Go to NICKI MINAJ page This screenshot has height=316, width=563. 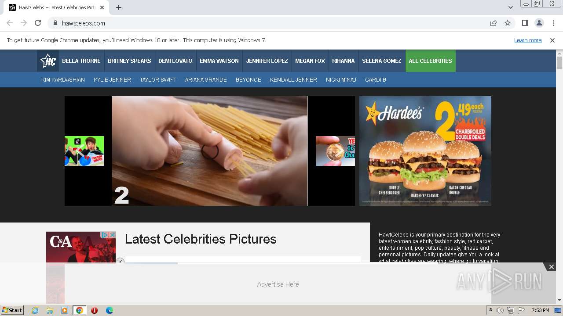[x=341, y=80]
